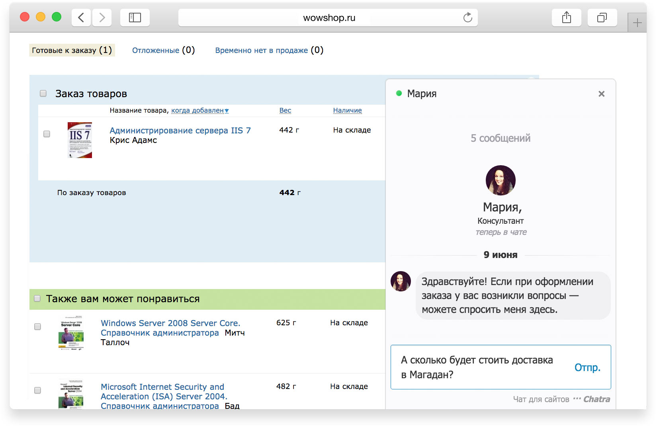The width and height of the screenshot is (657, 426).
Task: Click the browser forward arrow button
Action: pos(102,18)
